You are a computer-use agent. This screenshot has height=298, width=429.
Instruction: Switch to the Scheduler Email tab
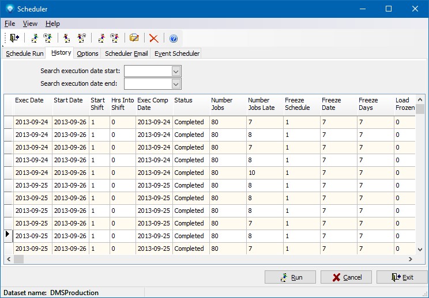pos(126,54)
